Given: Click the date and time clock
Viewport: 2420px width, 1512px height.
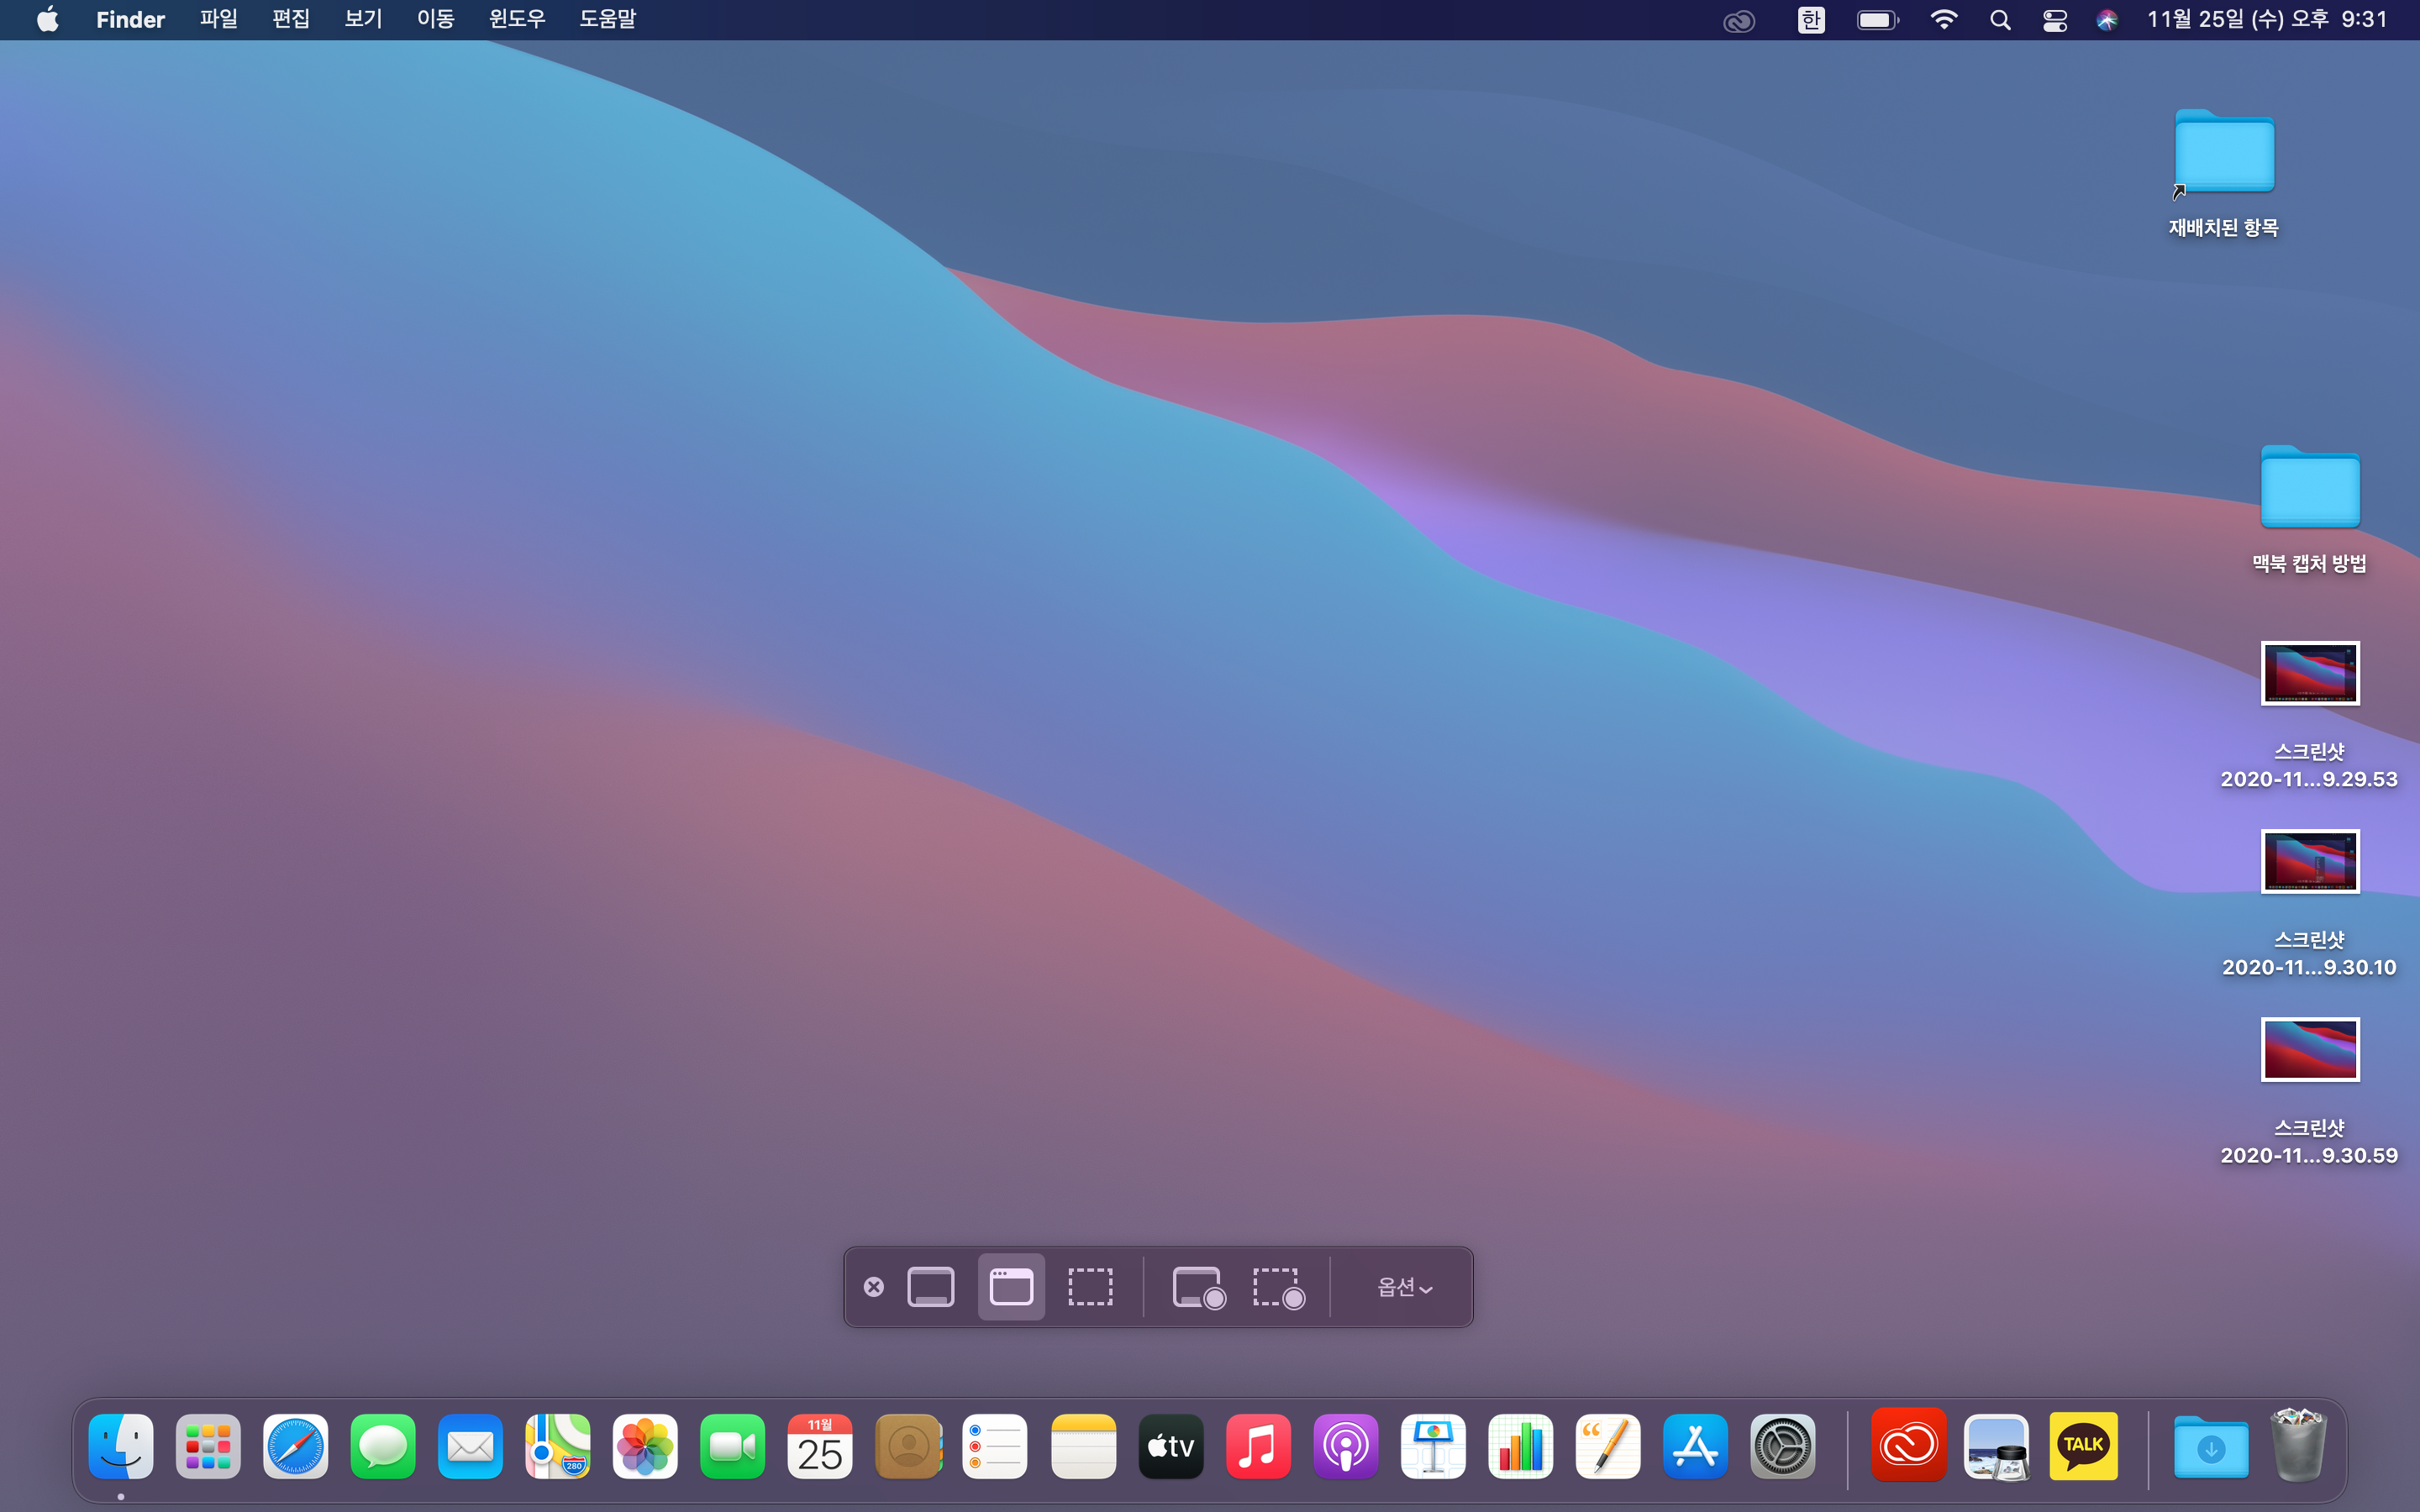Looking at the screenshot, I should (2267, 19).
